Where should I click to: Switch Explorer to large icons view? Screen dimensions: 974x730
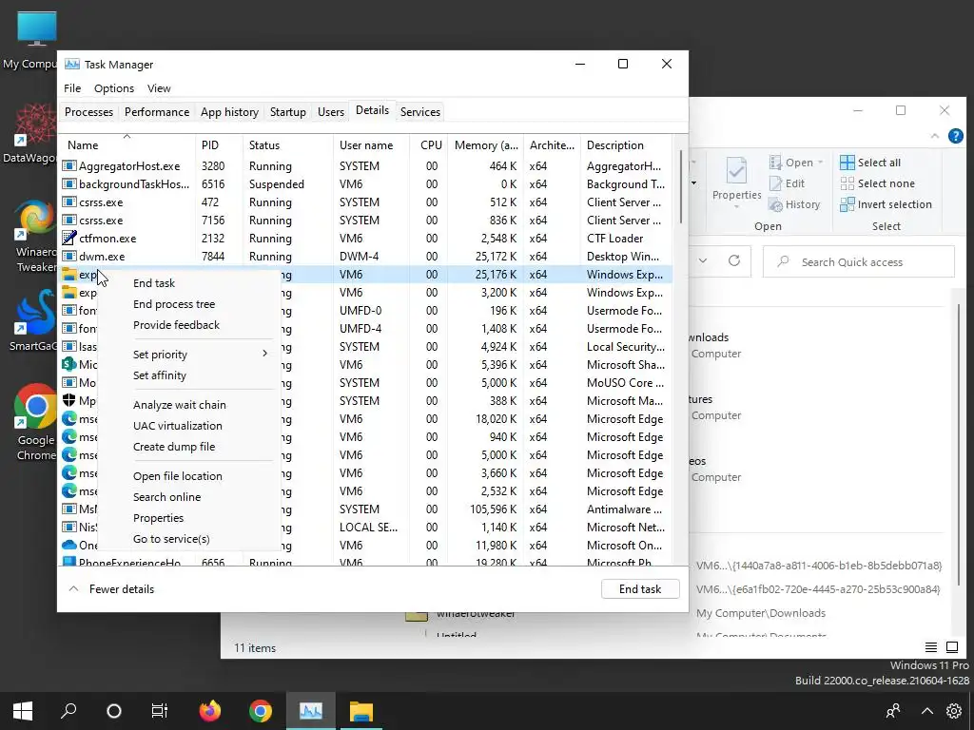952,647
